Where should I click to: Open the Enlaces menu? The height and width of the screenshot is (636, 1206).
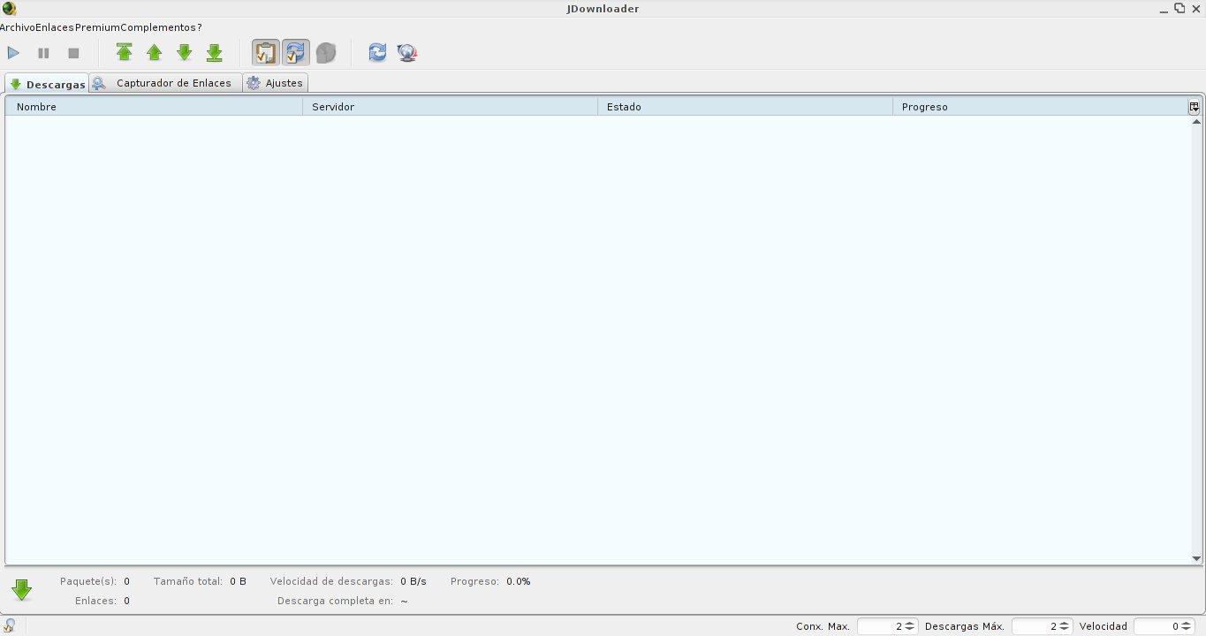pyautogui.click(x=55, y=27)
